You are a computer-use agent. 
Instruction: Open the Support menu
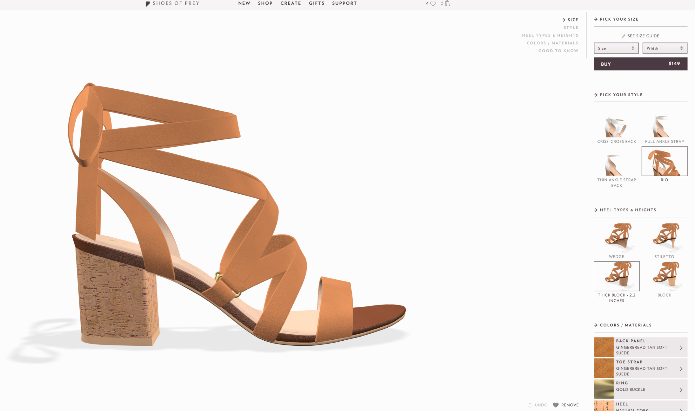[x=344, y=3]
